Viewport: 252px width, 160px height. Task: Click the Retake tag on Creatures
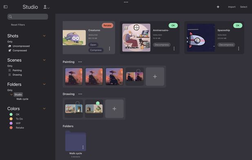click(x=107, y=26)
